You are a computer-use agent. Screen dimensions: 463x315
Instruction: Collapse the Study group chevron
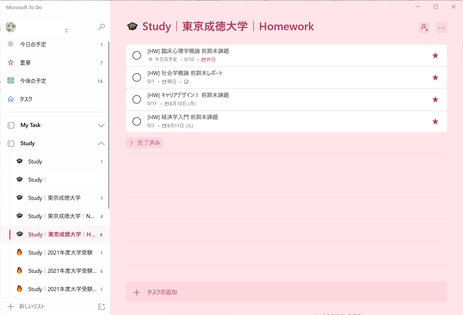pos(101,144)
